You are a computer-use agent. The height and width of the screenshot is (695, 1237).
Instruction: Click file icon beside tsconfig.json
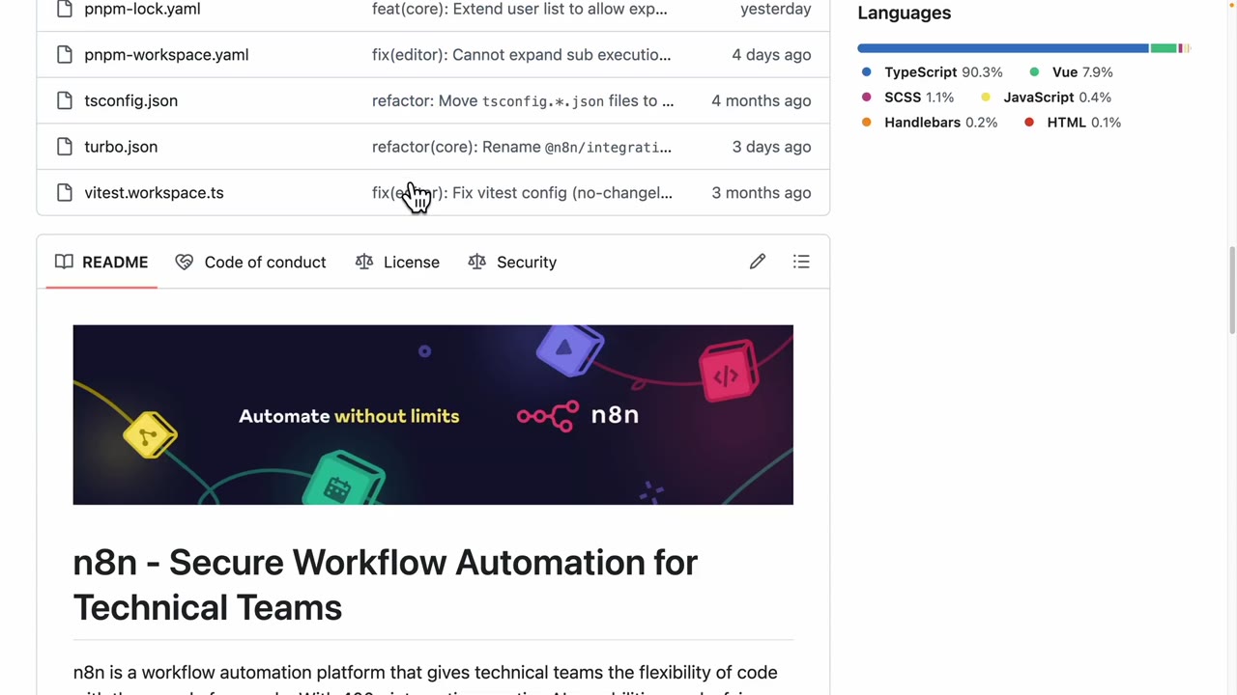[65, 100]
